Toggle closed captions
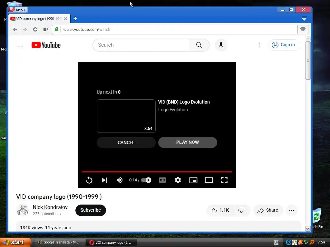The height and width of the screenshot is (247, 330). (162, 180)
